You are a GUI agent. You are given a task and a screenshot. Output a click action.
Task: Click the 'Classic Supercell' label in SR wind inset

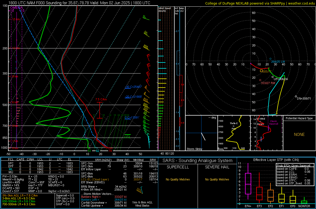(274, 123)
